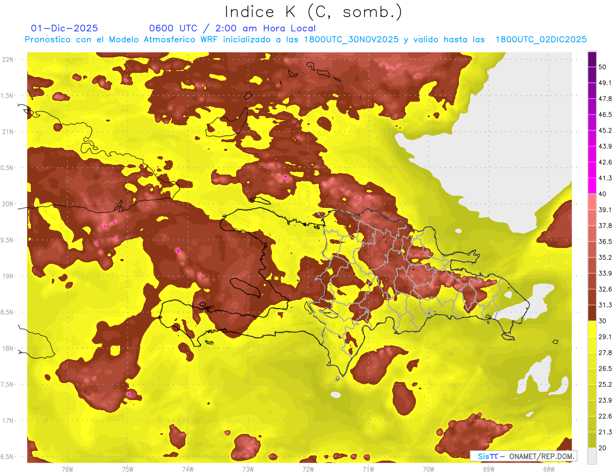The image size is (616, 476).
Task: Click the grey swatch below 20 on colorbar
Action: click(x=592, y=455)
